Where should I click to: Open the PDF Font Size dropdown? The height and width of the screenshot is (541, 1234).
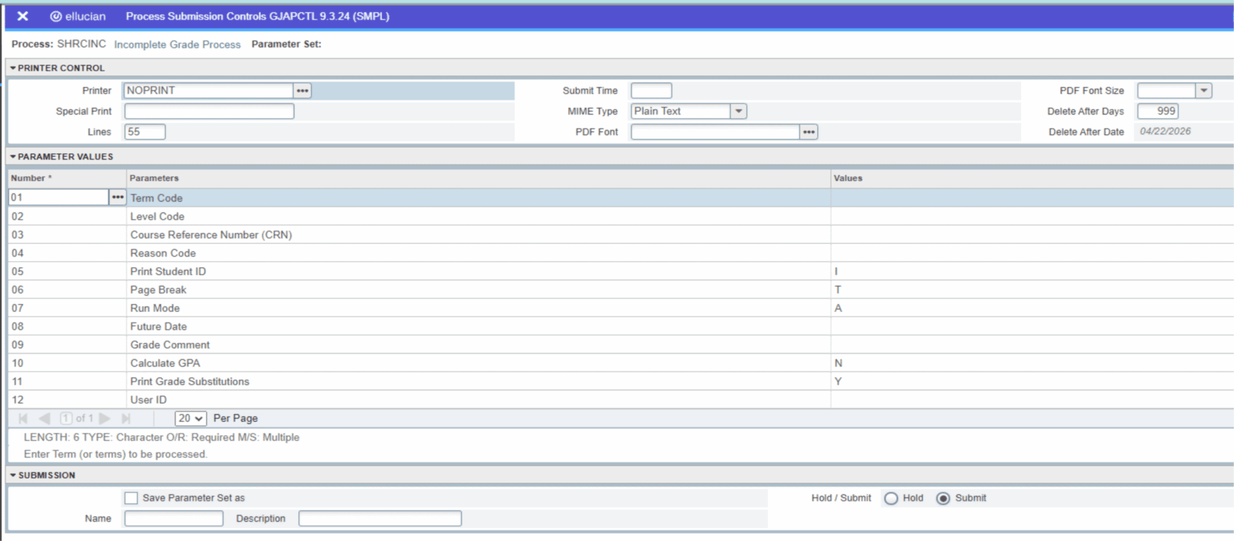click(x=1204, y=91)
